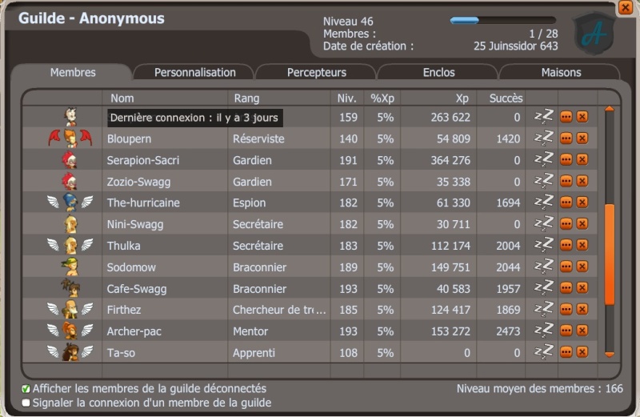Image resolution: width=640 pixels, height=417 pixels.
Task: Open the rights menu for Ta-so
Action: (x=566, y=351)
